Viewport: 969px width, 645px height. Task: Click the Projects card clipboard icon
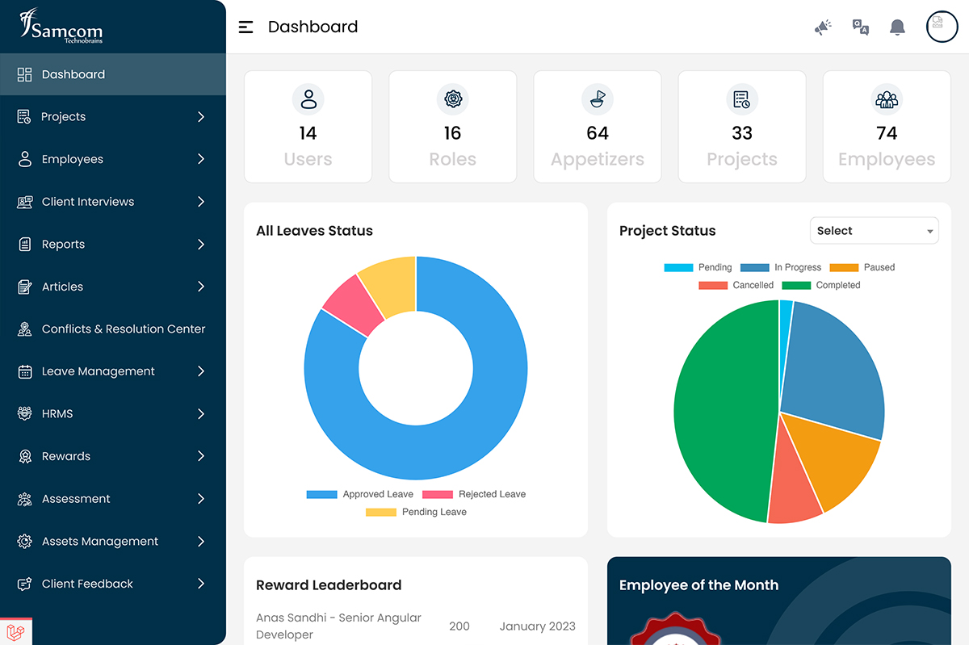tap(741, 99)
